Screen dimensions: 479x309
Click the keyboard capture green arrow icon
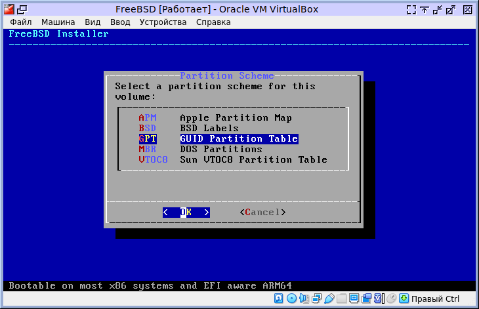tap(404, 299)
